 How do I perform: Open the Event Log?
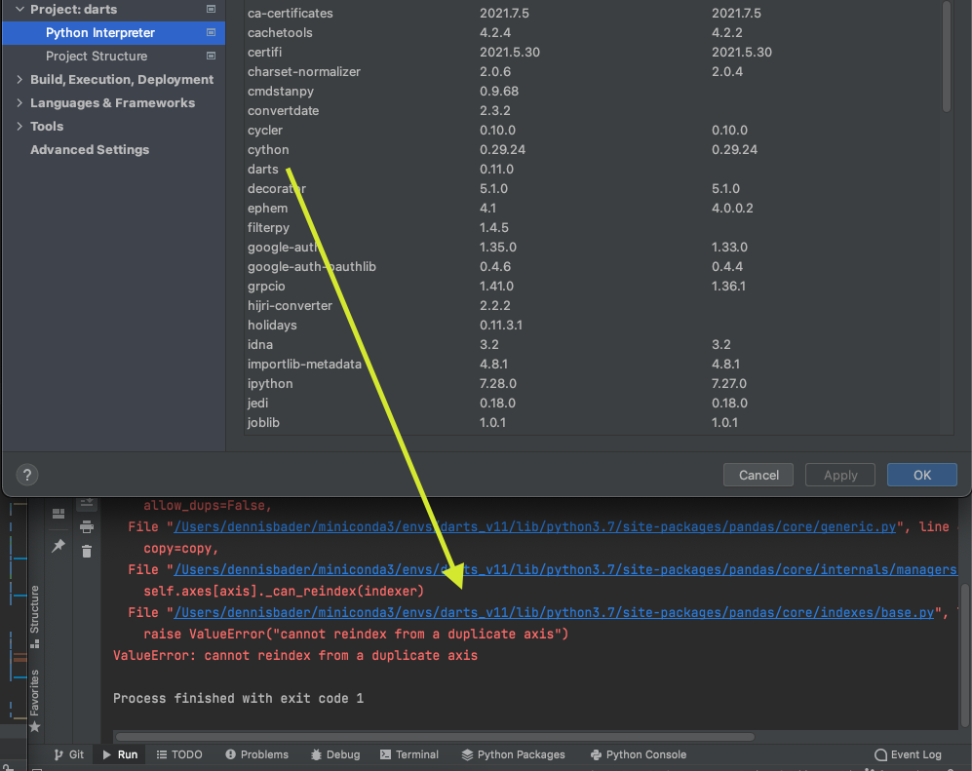[x=909, y=753]
